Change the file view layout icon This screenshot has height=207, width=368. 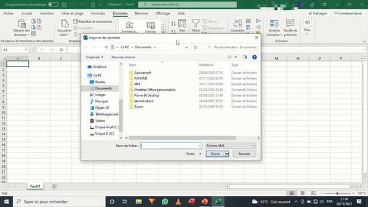coord(230,57)
